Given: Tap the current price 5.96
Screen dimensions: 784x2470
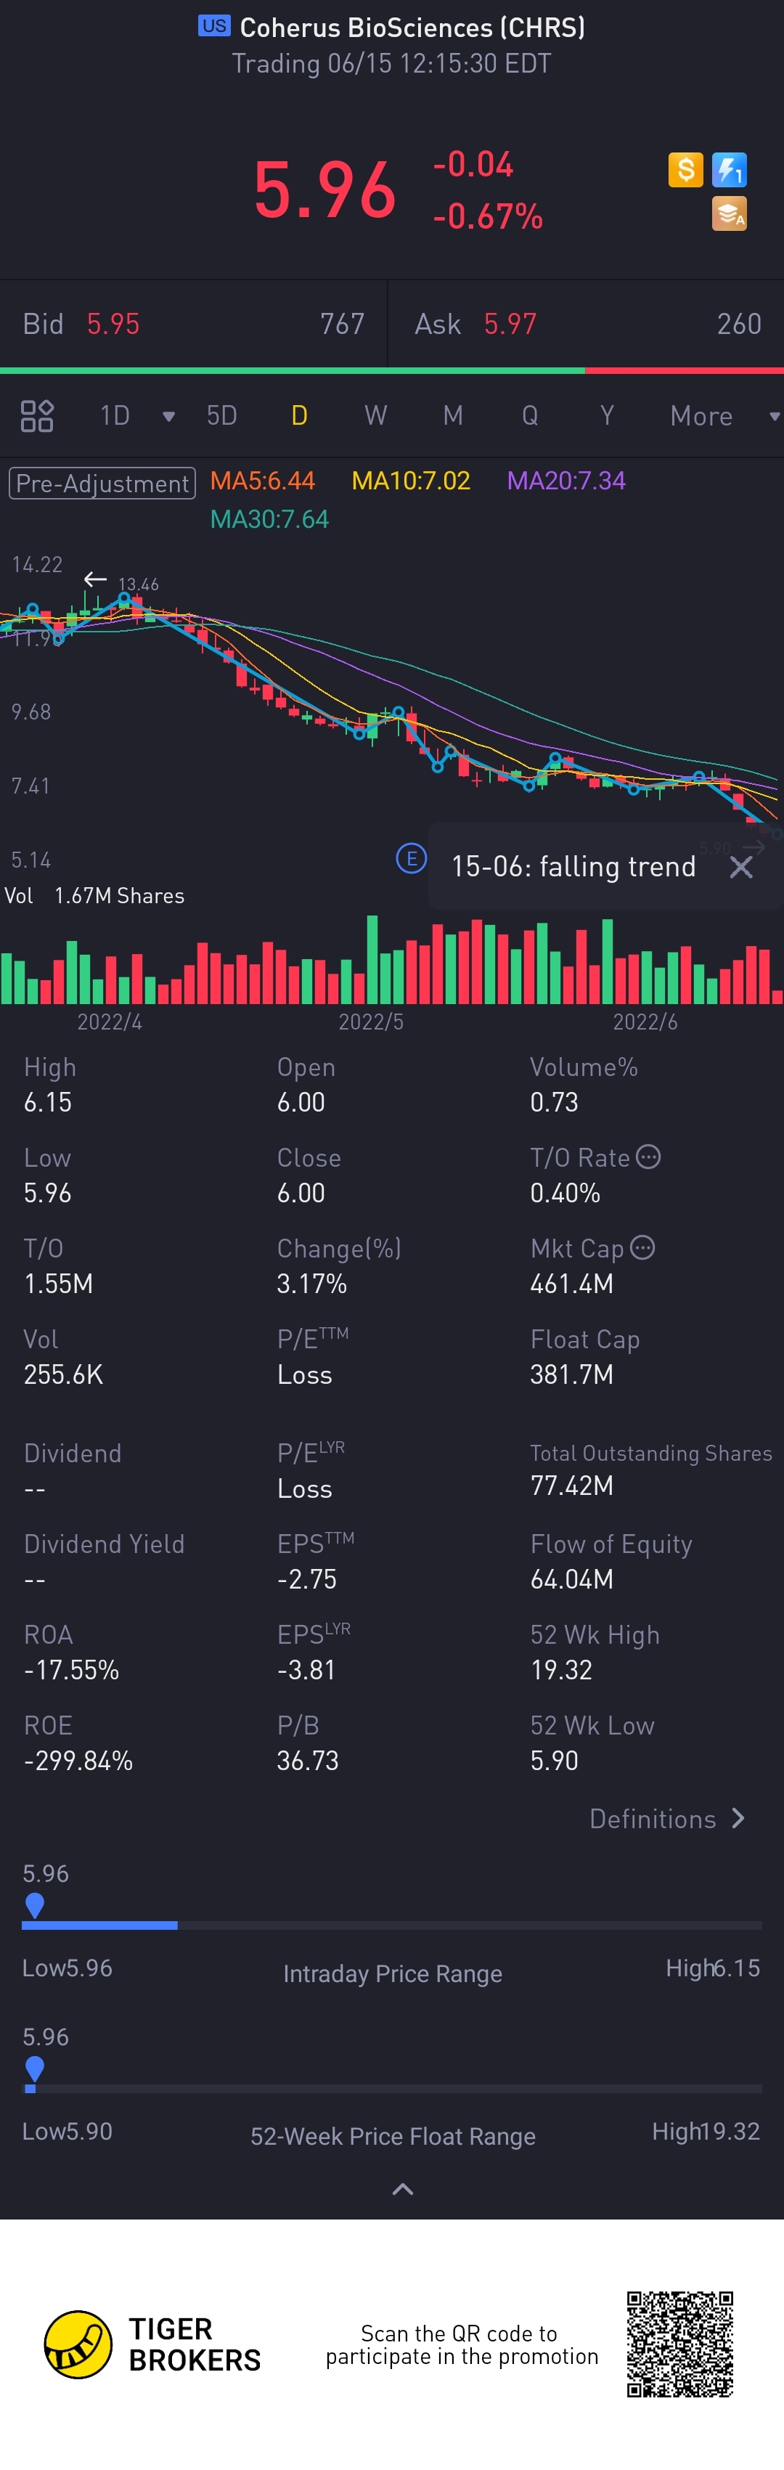Looking at the screenshot, I should point(325,189).
